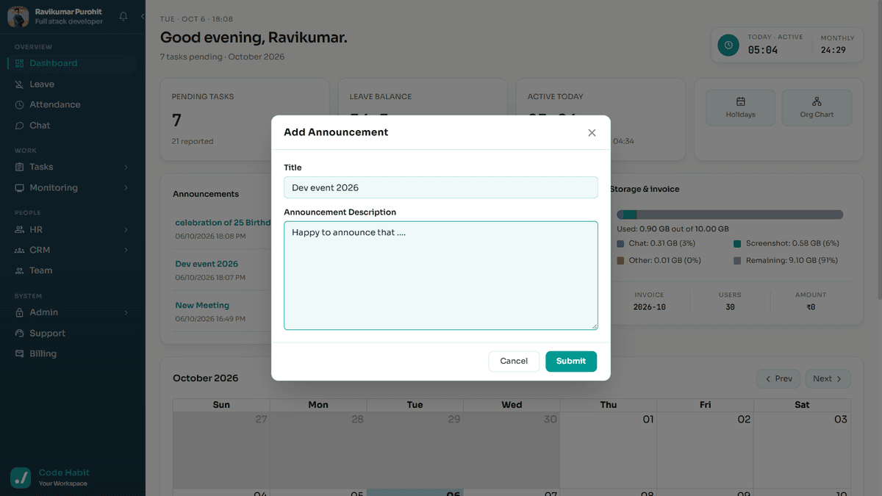Screen dimensions: 882x496
Task: Click the Pending Tasks card
Action: click(x=245, y=119)
